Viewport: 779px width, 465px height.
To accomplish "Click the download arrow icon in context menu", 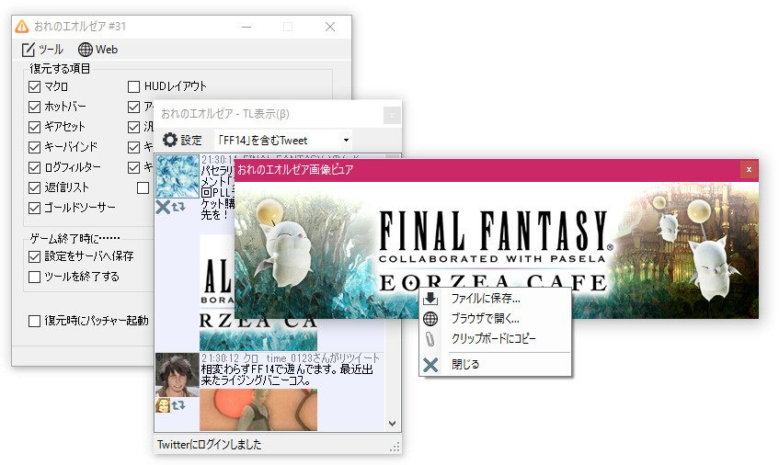I will point(430,299).
